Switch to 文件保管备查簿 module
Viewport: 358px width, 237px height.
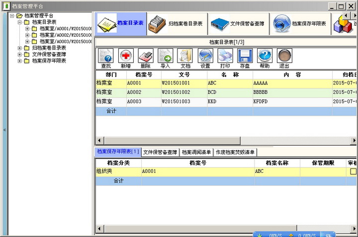[239, 24]
